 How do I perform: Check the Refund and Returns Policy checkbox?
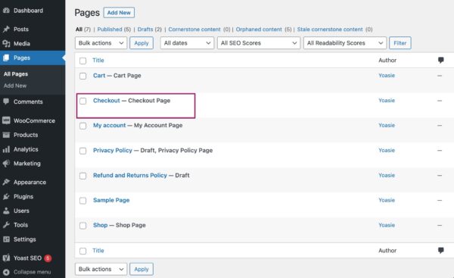coord(82,176)
